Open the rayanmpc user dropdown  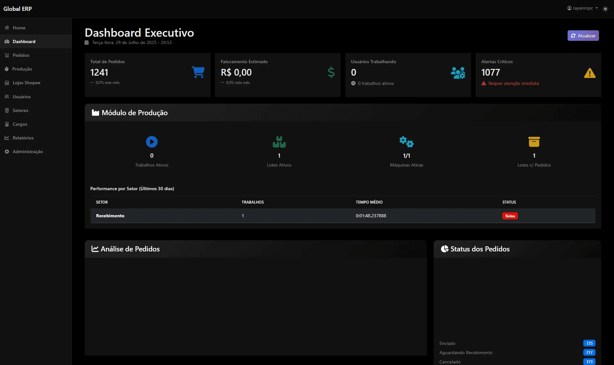tap(582, 8)
